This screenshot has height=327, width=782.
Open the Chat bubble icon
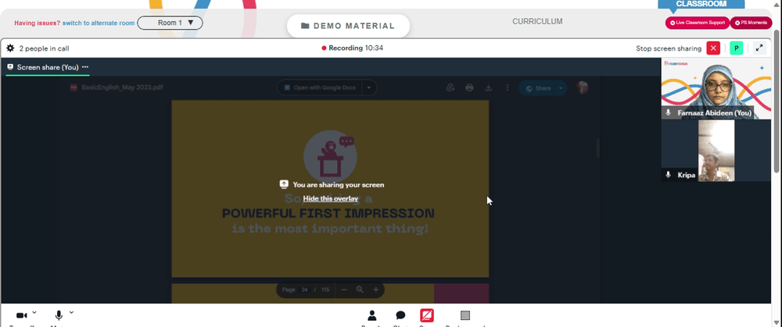click(x=400, y=315)
